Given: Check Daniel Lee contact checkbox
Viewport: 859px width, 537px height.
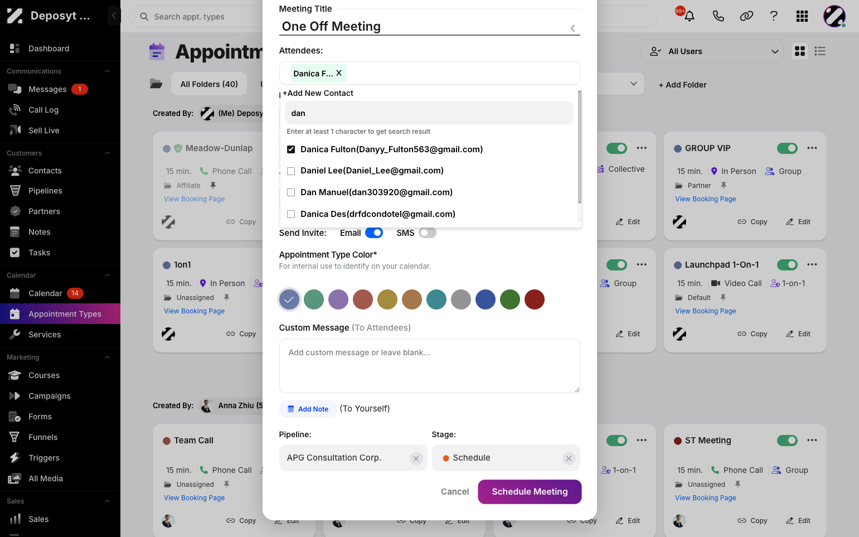Looking at the screenshot, I should point(291,171).
